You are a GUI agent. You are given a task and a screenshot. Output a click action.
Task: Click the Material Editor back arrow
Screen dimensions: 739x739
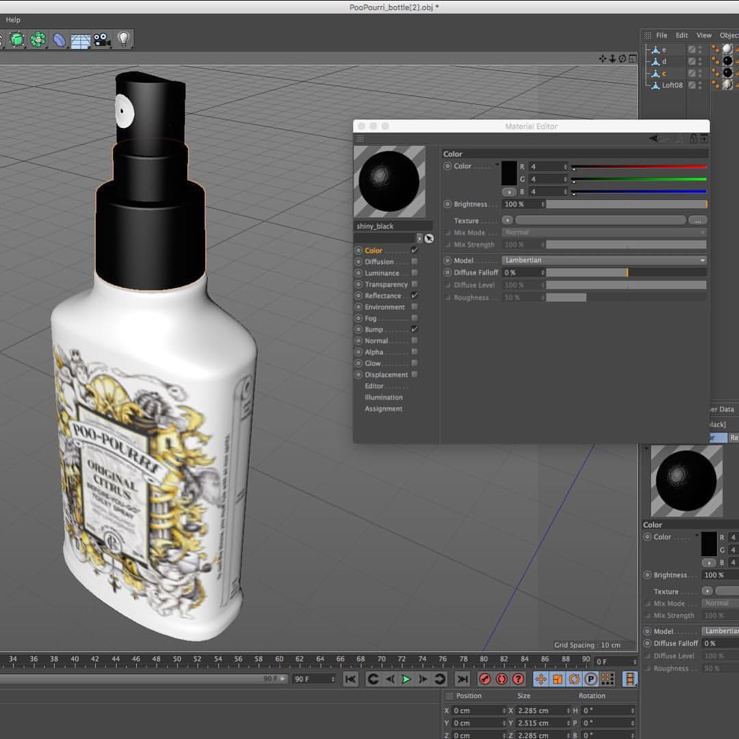(653, 138)
